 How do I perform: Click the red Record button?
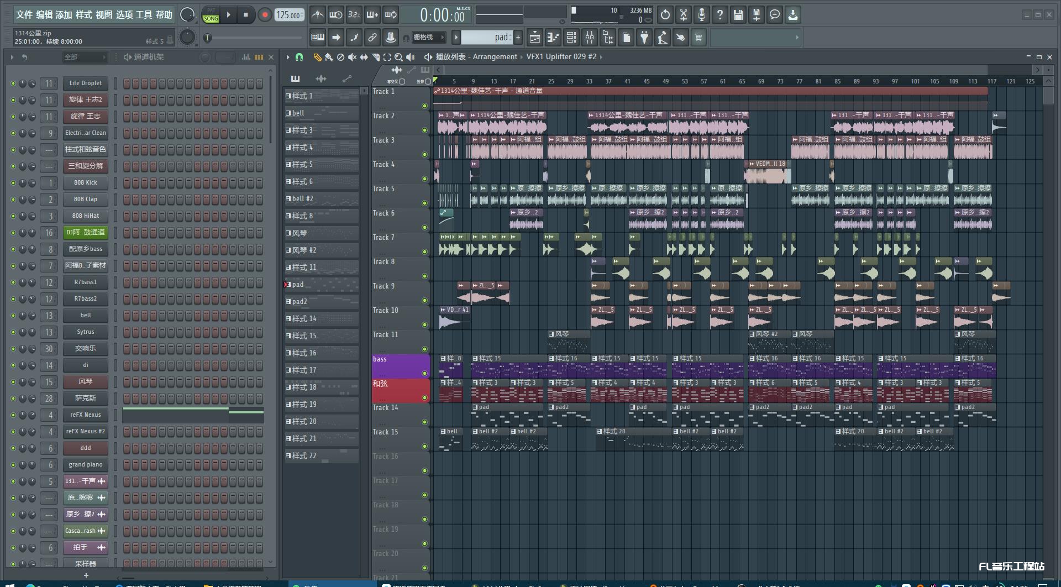click(265, 15)
